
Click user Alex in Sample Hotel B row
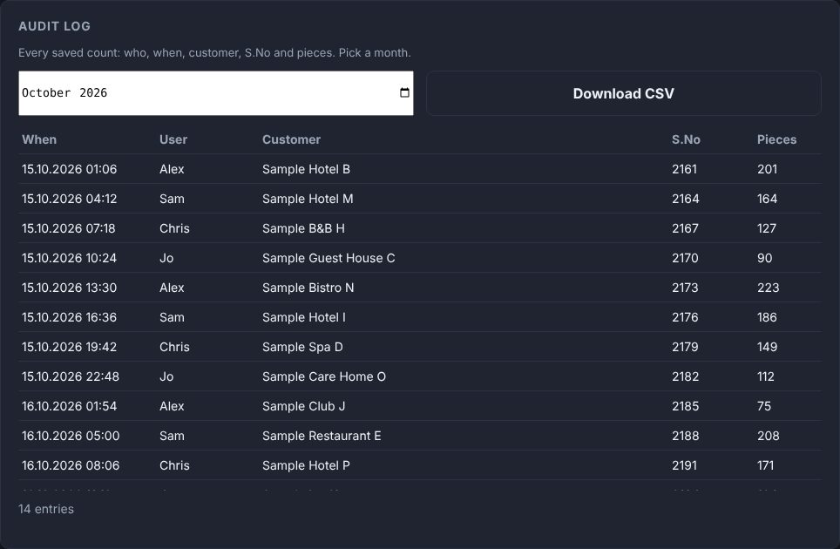click(172, 169)
